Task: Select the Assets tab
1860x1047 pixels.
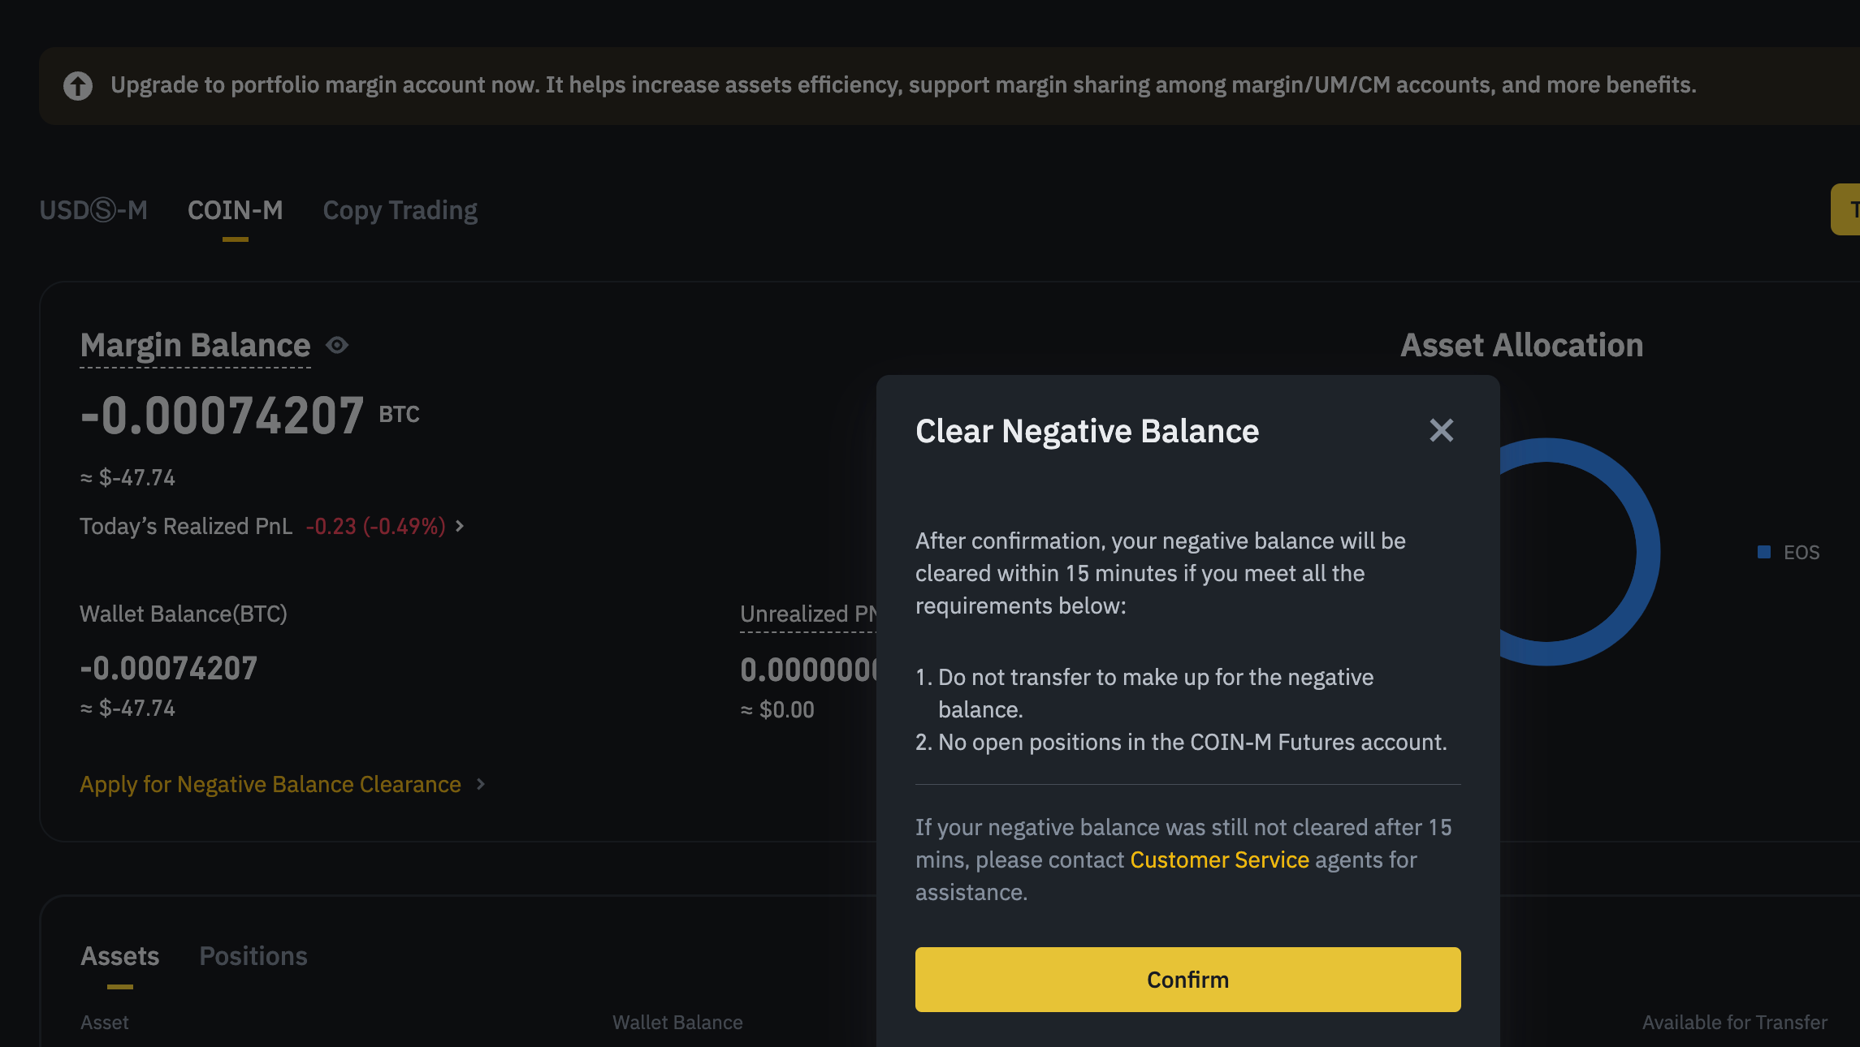Action: click(120, 956)
